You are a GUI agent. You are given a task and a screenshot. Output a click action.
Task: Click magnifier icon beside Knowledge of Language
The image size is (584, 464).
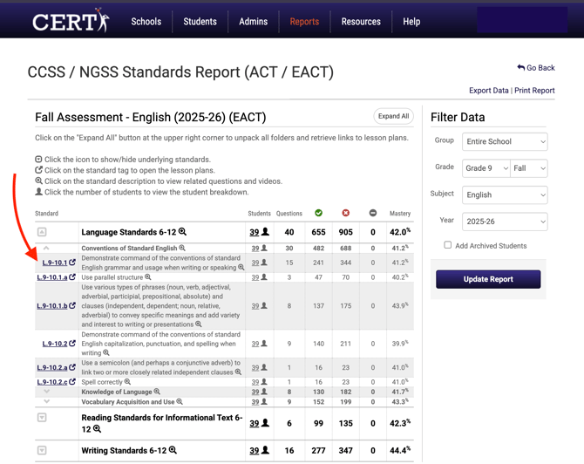157,392
